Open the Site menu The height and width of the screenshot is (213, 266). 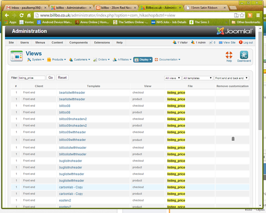(x=11, y=43)
